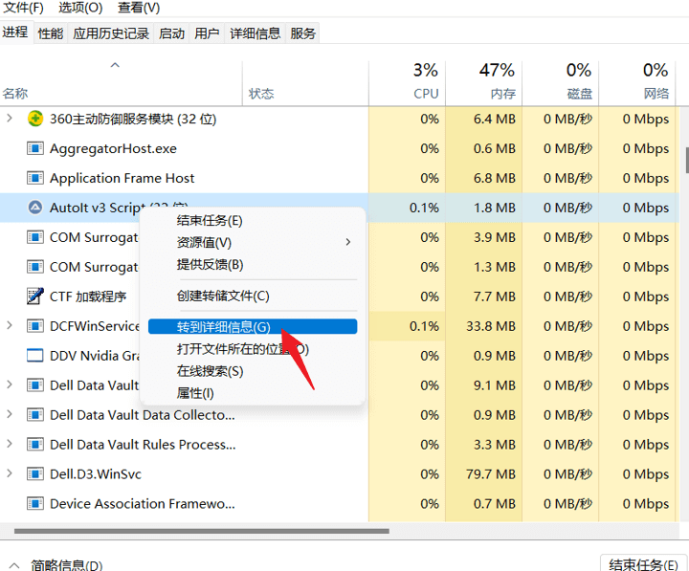Click the Dell Data Vault Data Collector icon
The image size is (689, 571).
[35, 415]
